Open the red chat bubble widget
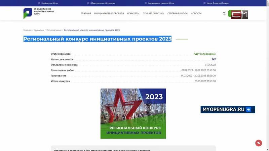This screenshot has width=269, height=151. click(259, 143)
